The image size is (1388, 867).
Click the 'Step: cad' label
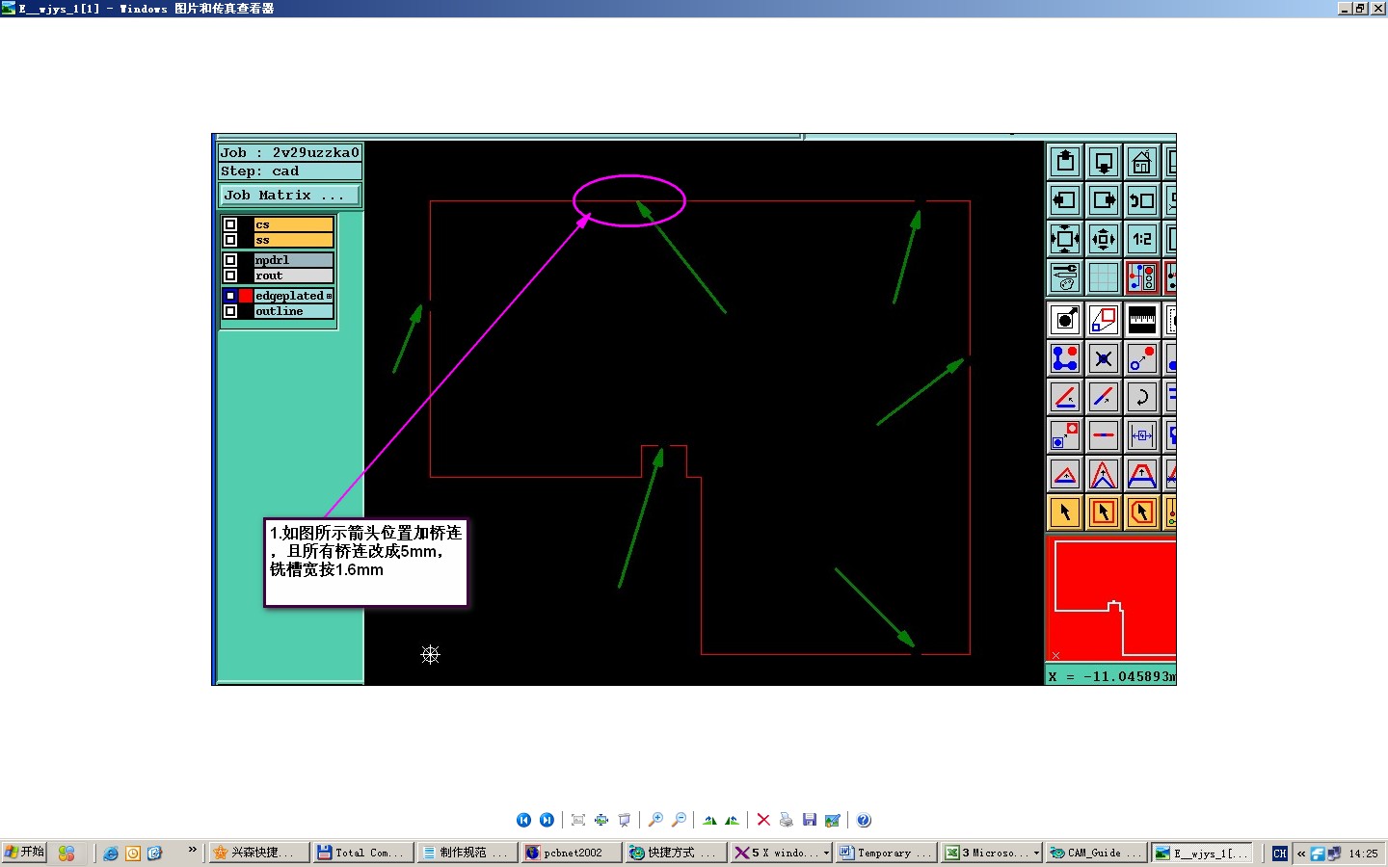click(290, 171)
